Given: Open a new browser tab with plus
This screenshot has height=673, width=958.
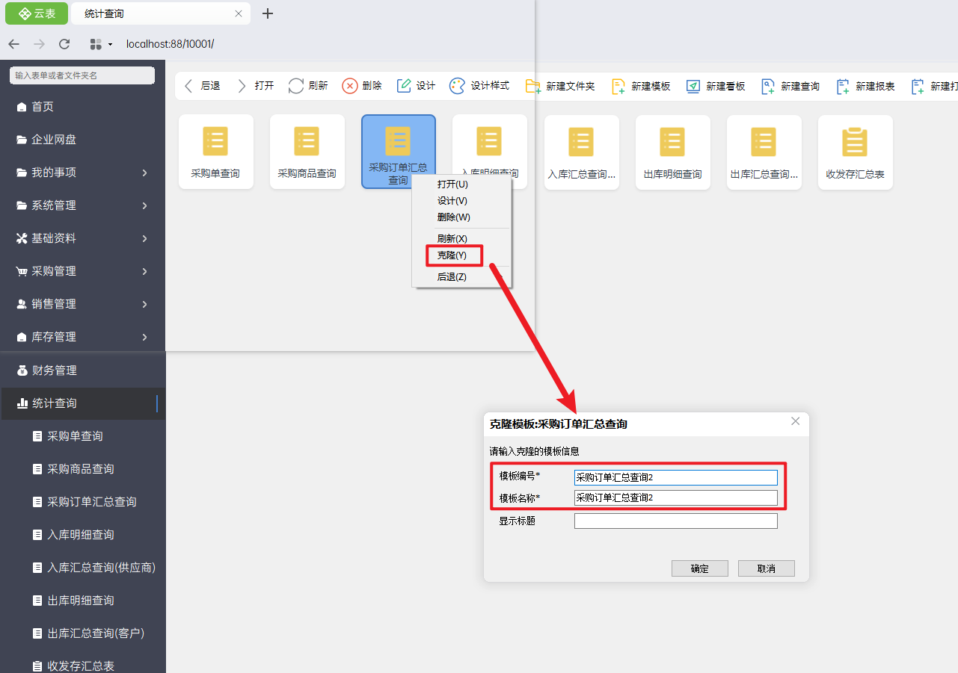Looking at the screenshot, I should 268,13.
